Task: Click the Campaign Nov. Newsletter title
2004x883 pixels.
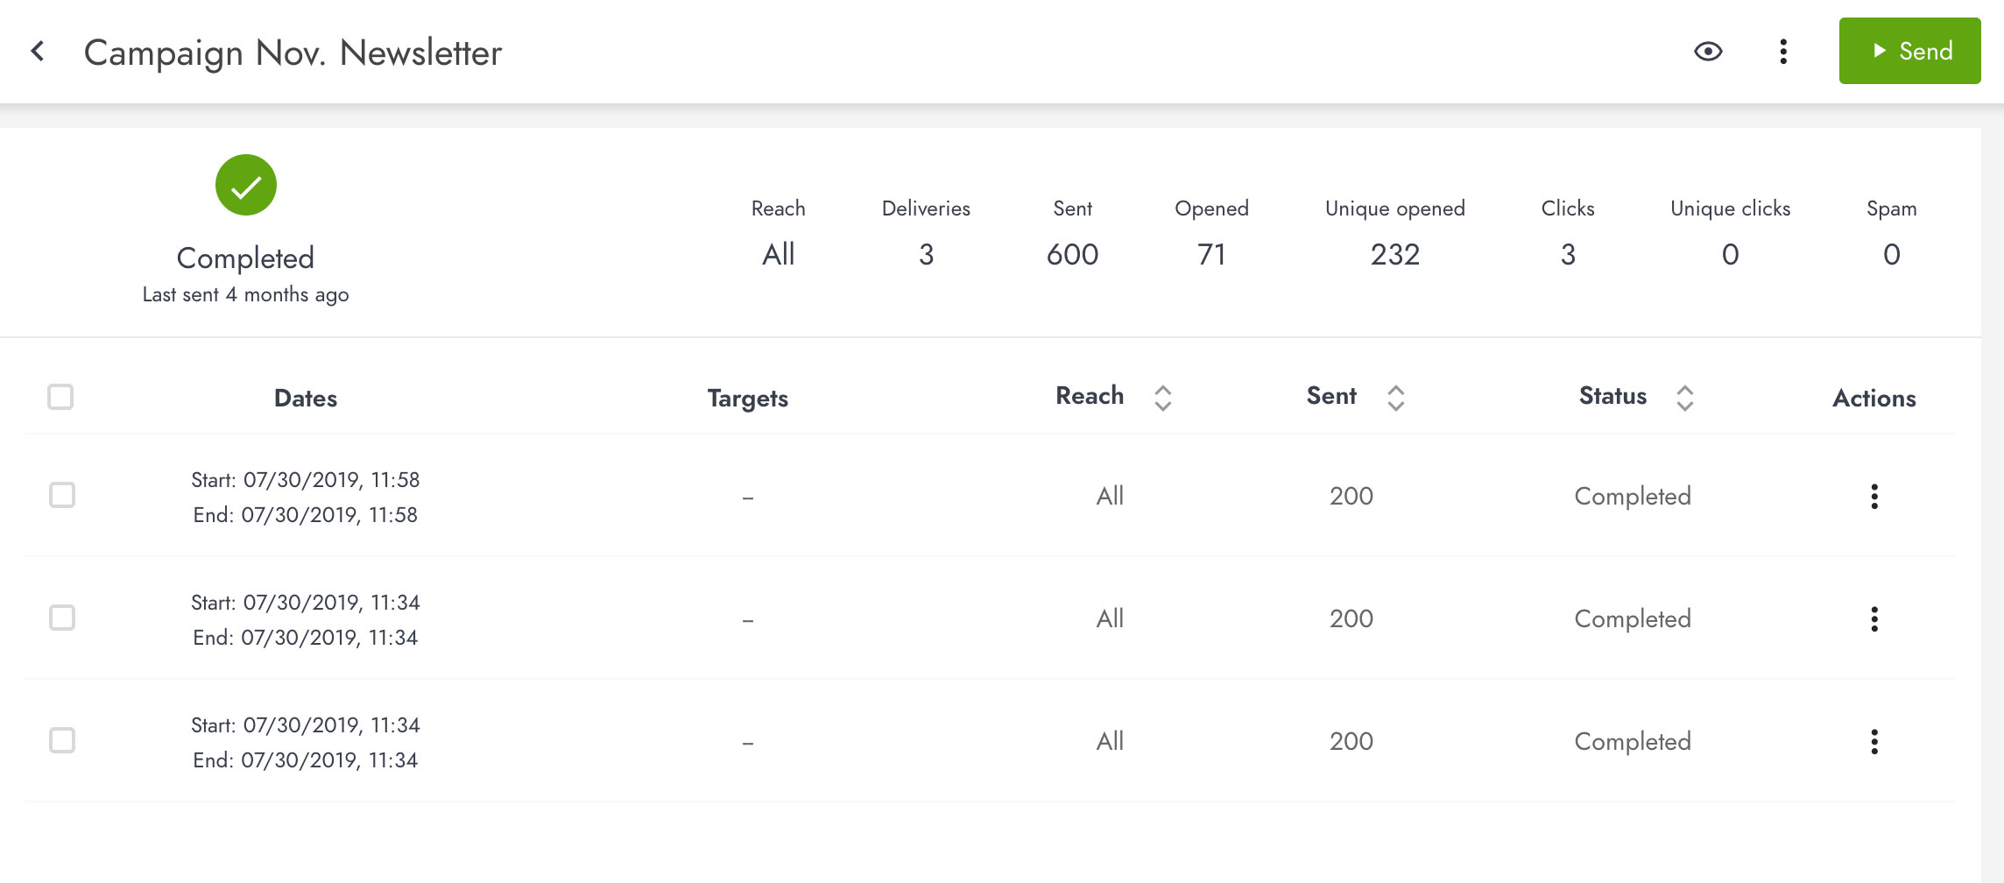Action: pos(293,53)
